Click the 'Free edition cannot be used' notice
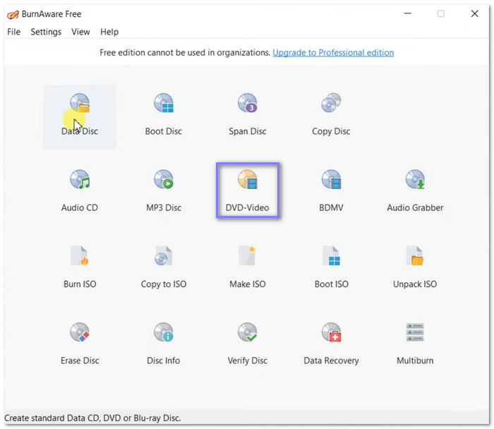Image resolution: width=494 pixels, height=429 pixels. click(185, 52)
